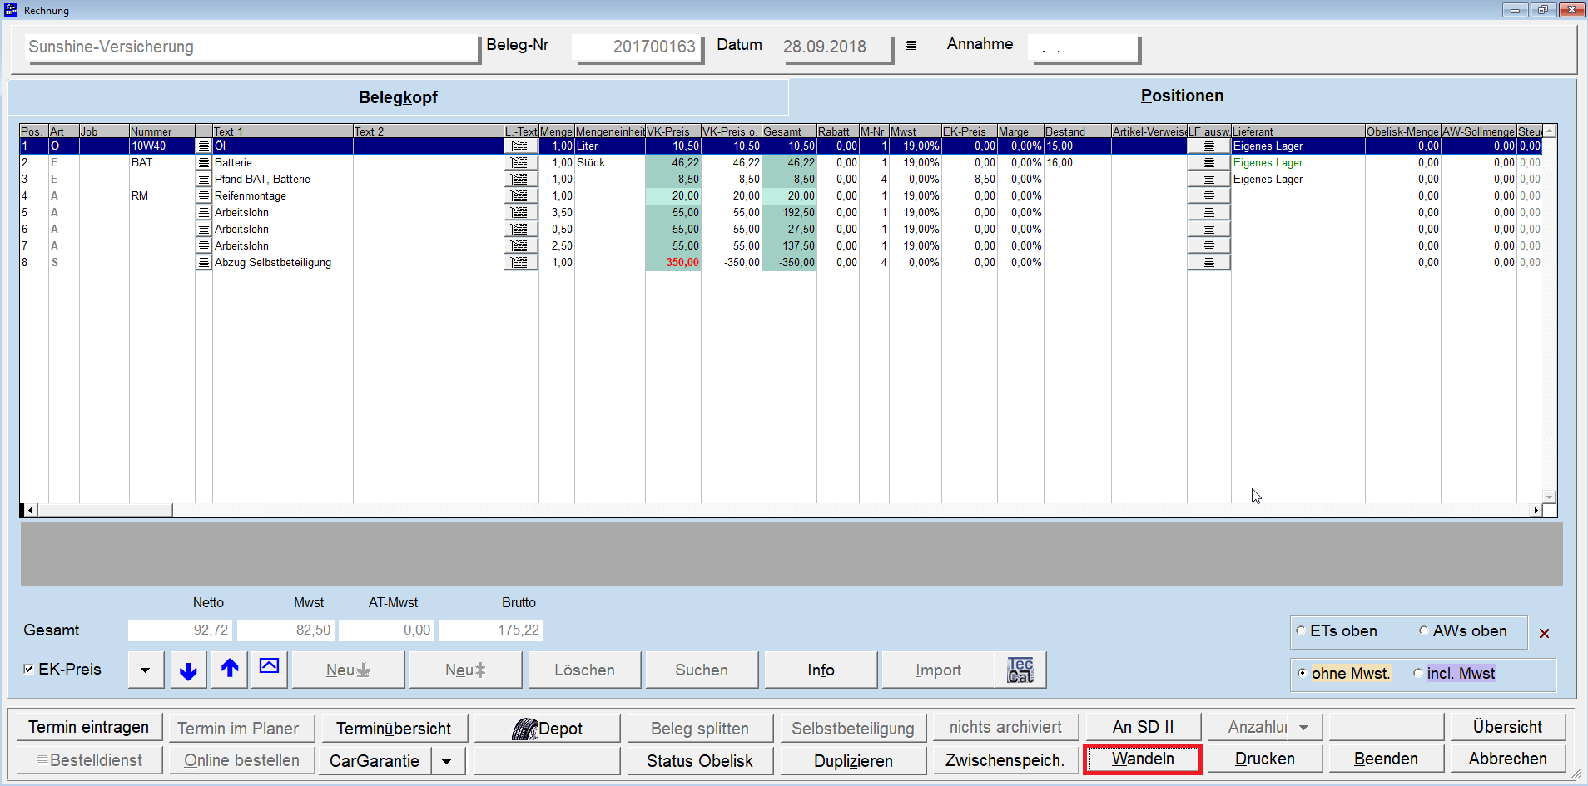This screenshot has height=786, width=1588.
Task: Click the An SD II button
Action: pyautogui.click(x=1143, y=727)
